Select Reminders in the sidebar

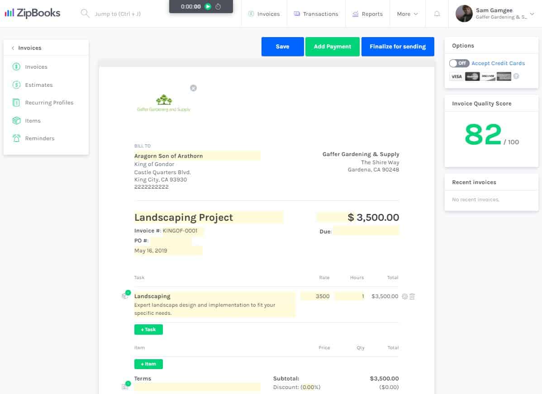point(40,138)
